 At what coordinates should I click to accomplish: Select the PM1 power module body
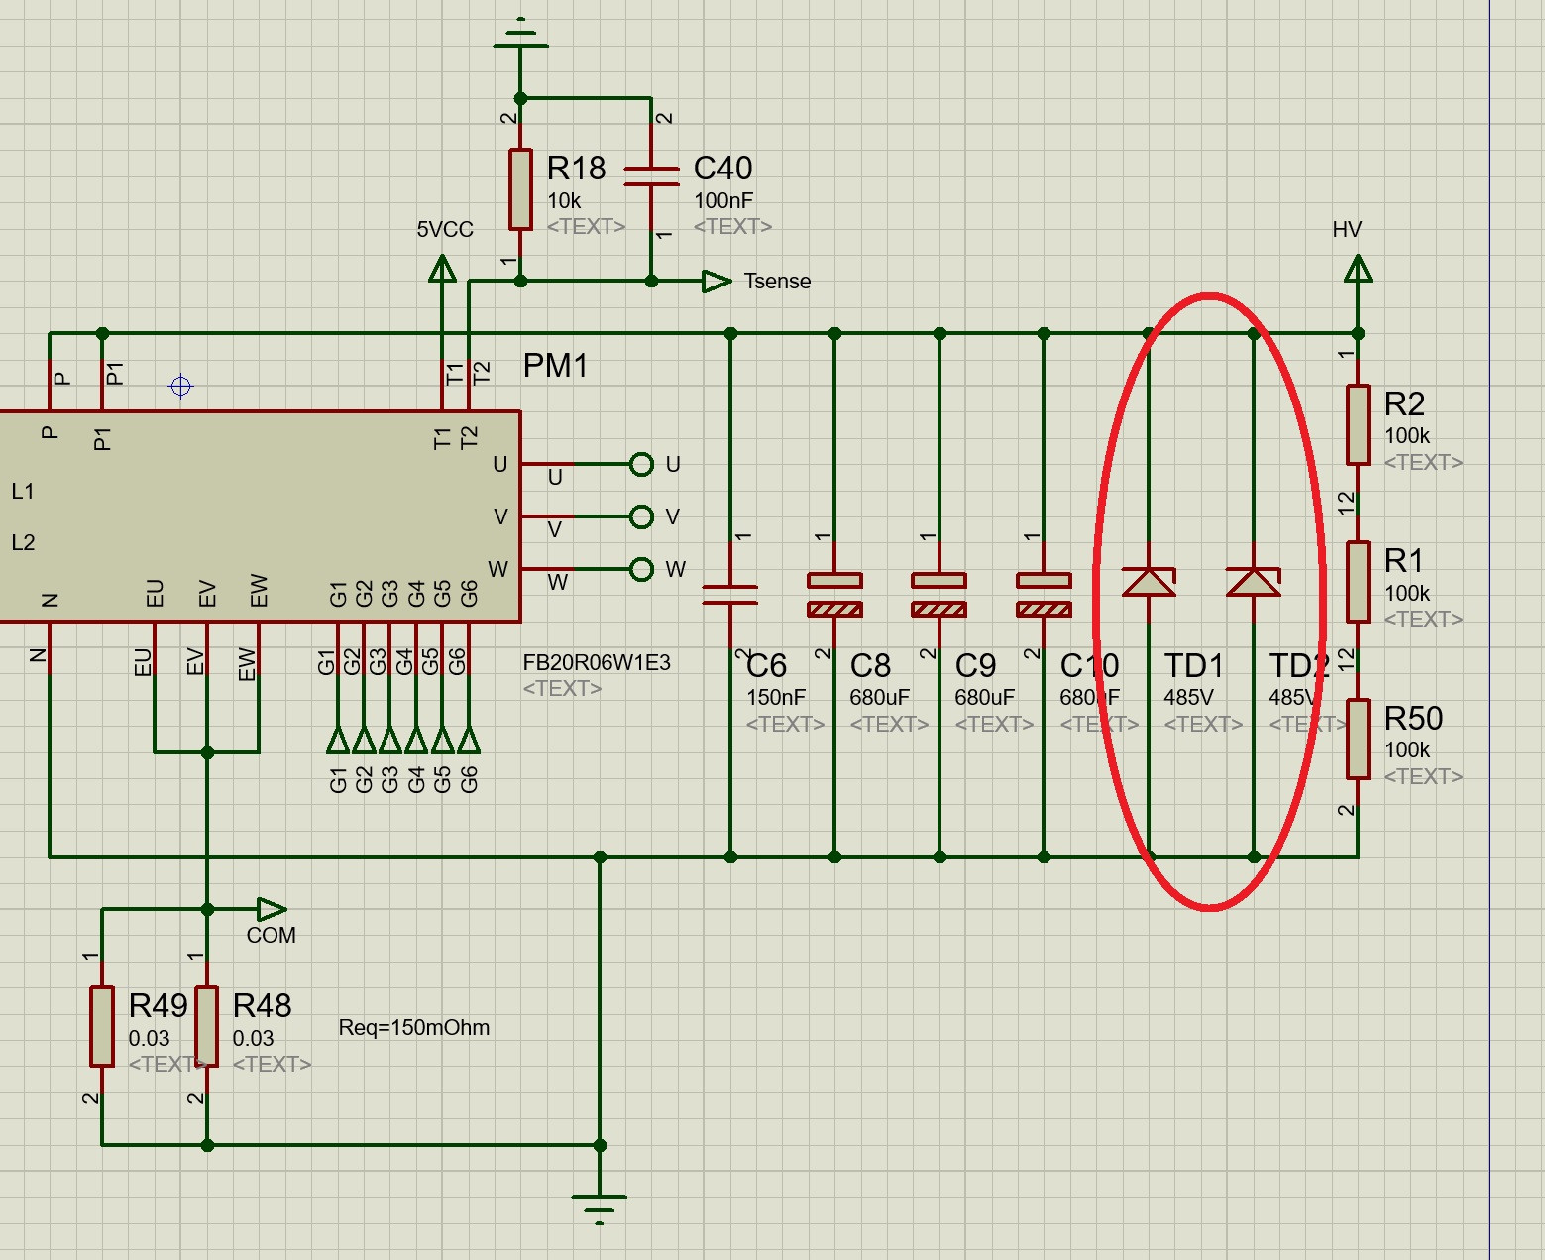coord(260,516)
